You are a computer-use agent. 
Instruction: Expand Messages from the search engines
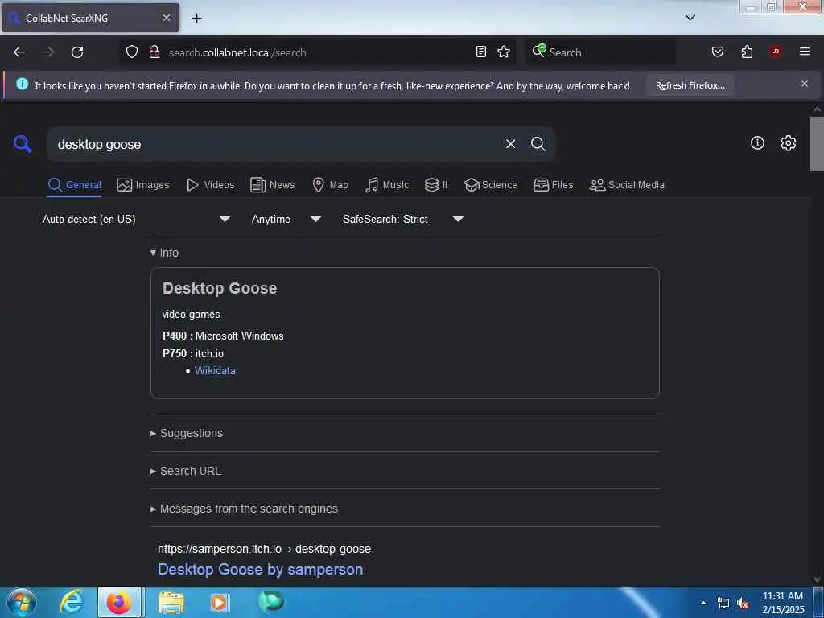point(244,509)
